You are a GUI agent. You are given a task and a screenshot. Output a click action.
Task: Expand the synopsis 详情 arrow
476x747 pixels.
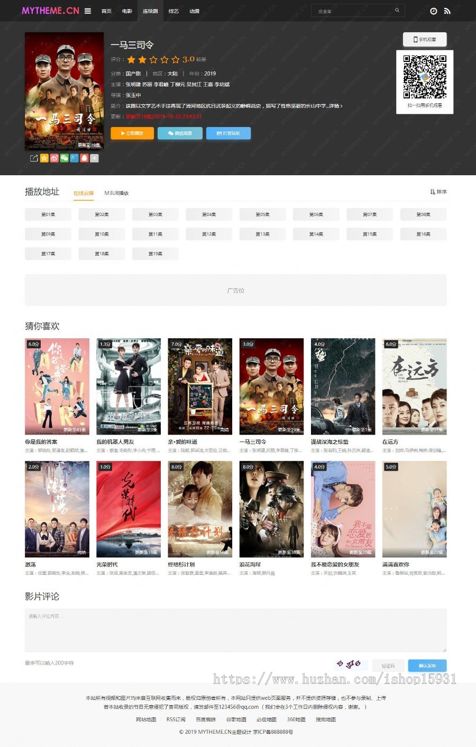click(335, 106)
